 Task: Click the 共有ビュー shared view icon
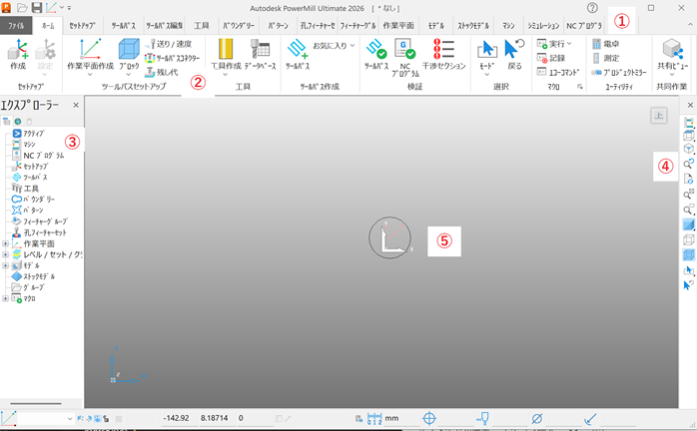point(672,49)
